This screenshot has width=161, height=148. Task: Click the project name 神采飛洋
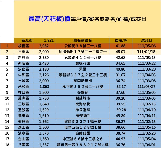click(x=83, y=110)
